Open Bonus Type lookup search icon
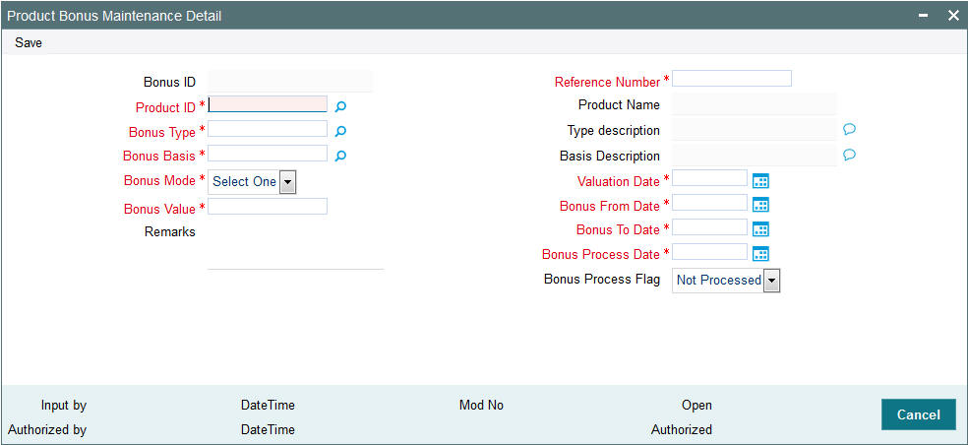The width and height of the screenshot is (968, 445). click(340, 131)
